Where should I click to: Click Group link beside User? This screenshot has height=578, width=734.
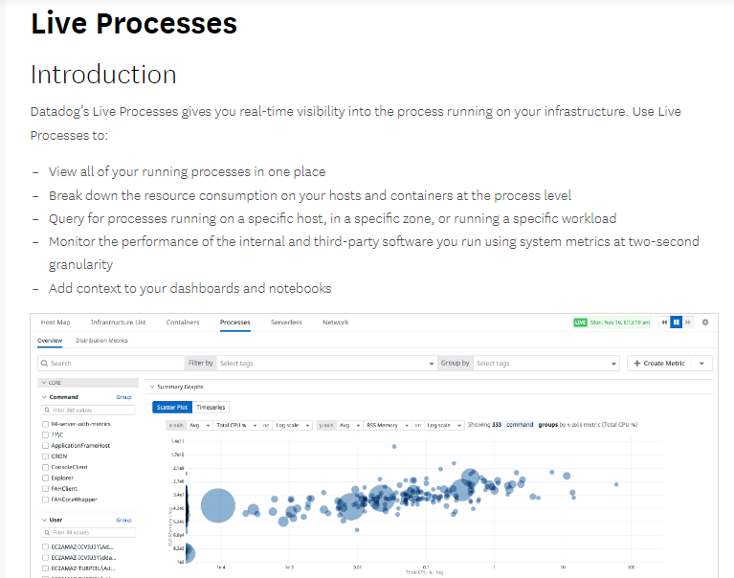pos(123,520)
